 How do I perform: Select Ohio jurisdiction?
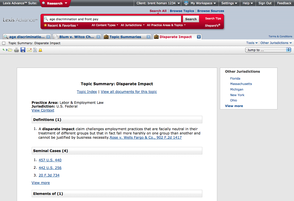[233, 100]
